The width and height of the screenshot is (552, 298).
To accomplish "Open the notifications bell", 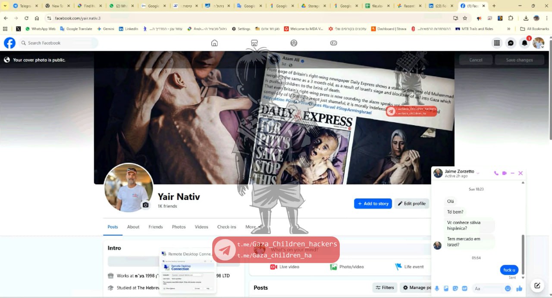I will pyautogui.click(x=524, y=43).
